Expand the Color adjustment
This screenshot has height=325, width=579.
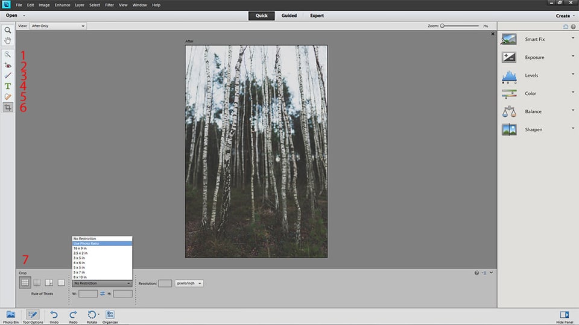pyautogui.click(x=573, y=92)
